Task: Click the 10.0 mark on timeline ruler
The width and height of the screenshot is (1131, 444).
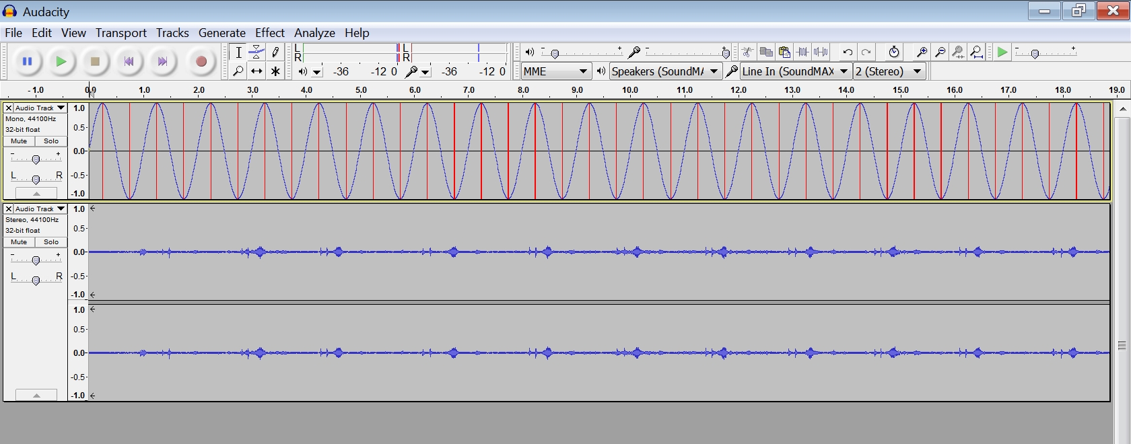Action: pos(630,90)
